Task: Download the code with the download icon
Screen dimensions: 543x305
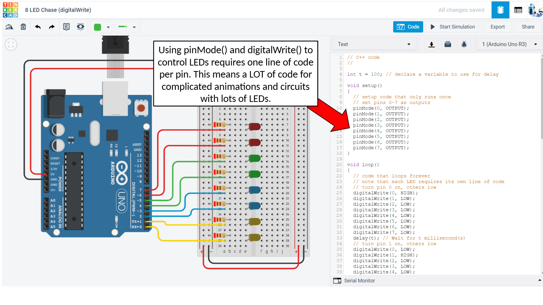Action: pos(431,44)
